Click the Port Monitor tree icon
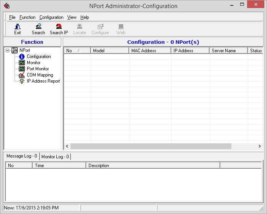Viewport: 267px width, 214px height. [x=22, y=69]
